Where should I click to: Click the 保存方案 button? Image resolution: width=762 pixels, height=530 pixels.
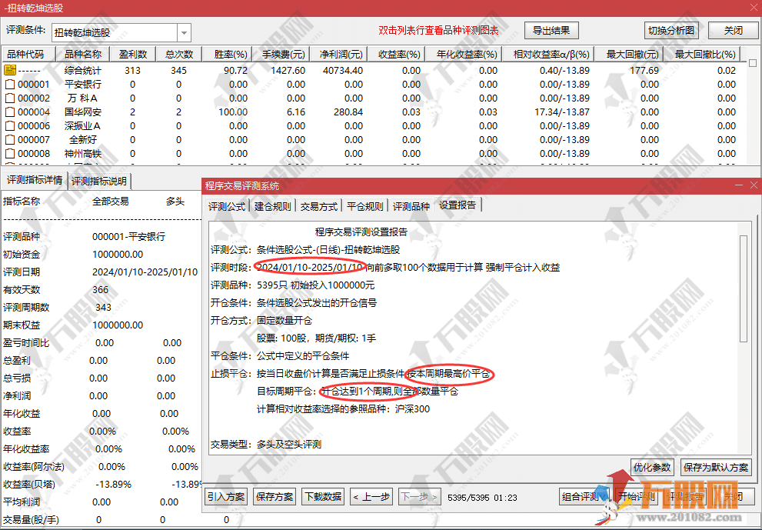275,496
